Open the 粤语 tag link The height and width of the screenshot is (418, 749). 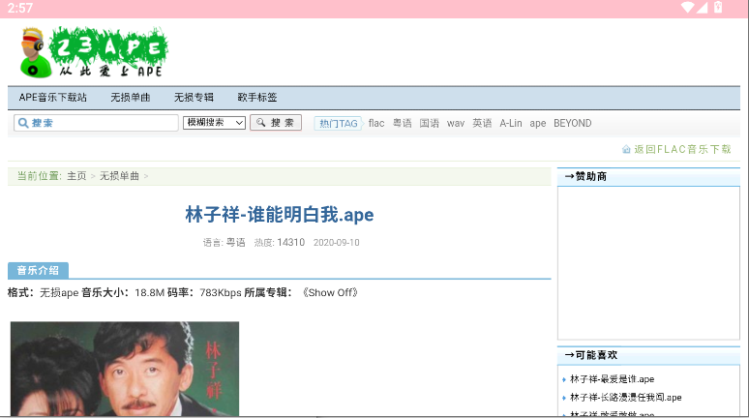pyautogui.click(x=403, y=123)
